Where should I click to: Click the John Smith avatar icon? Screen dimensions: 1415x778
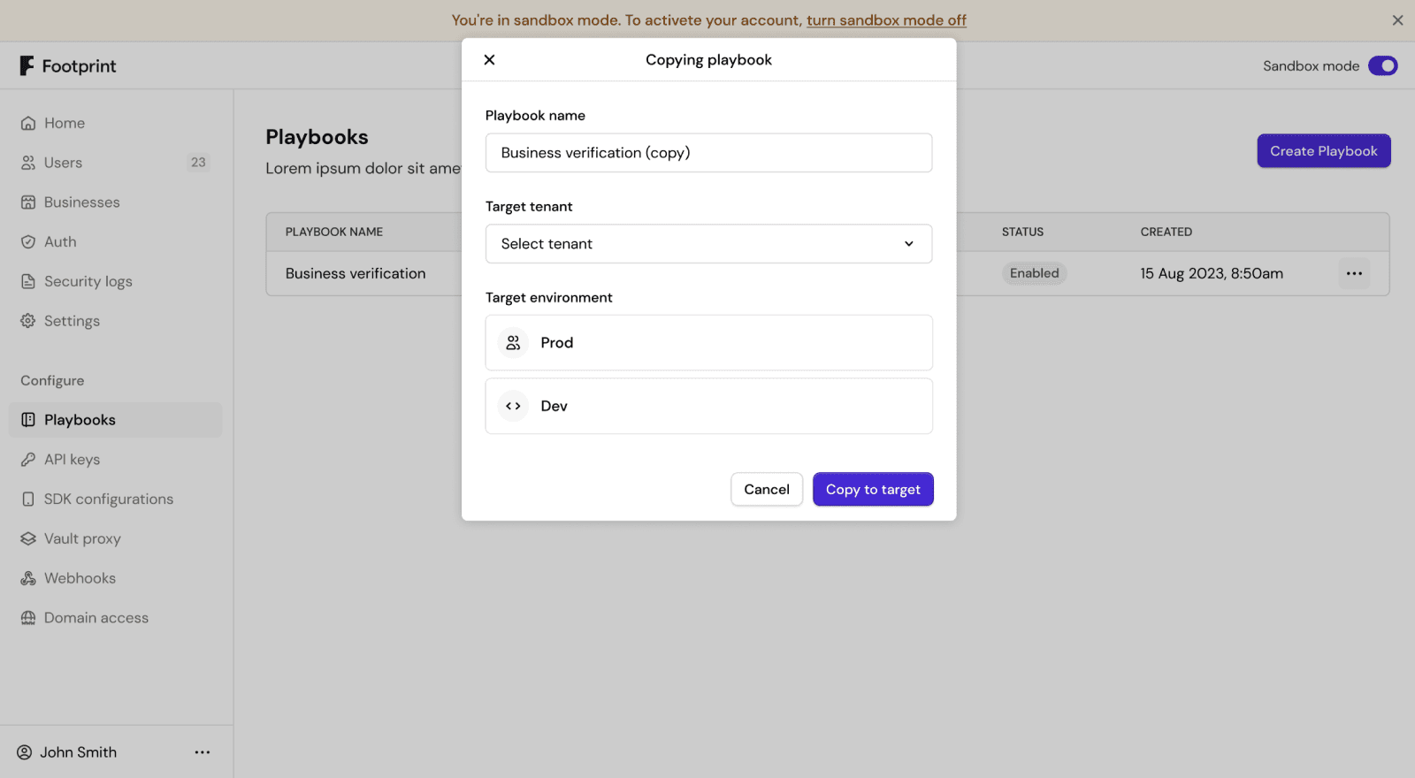[x=24, y=752]
